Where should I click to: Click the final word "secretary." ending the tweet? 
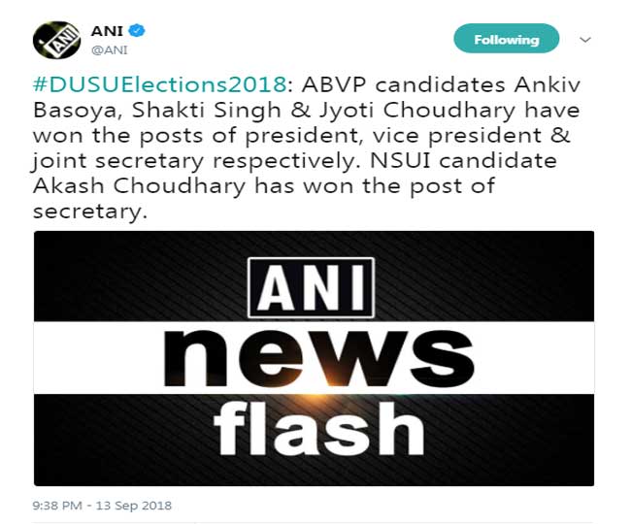coord(89,213)
